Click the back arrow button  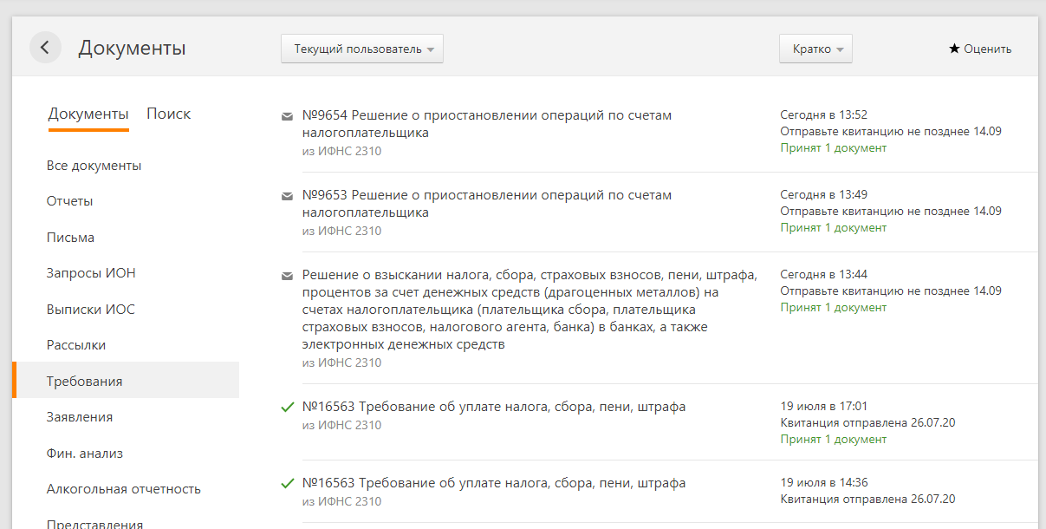45,48
